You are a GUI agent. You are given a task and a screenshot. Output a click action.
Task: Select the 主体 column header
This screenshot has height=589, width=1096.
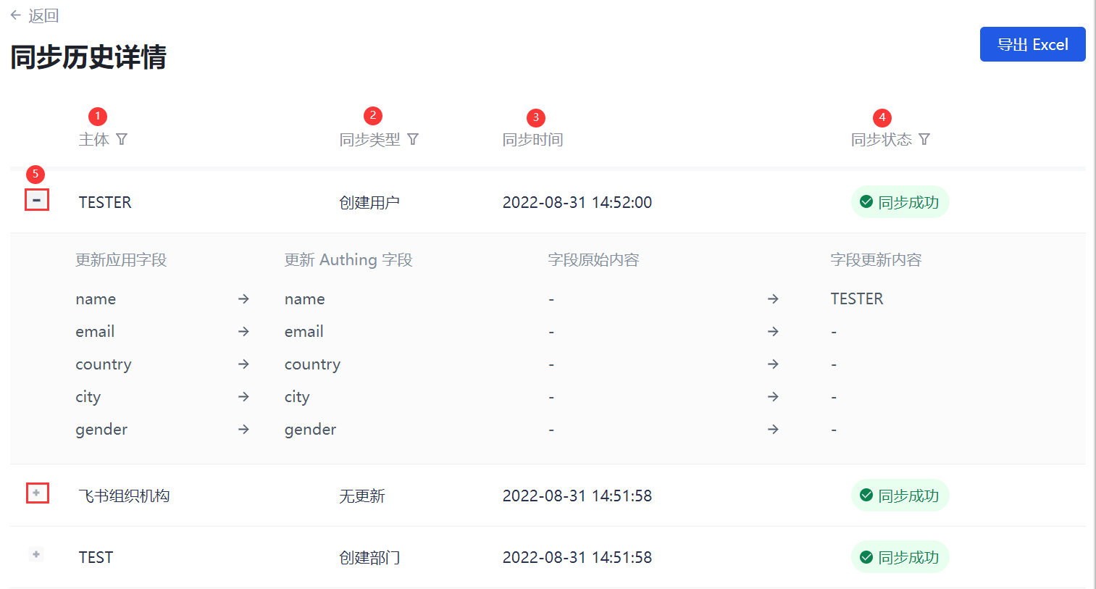tap(93, 140)
